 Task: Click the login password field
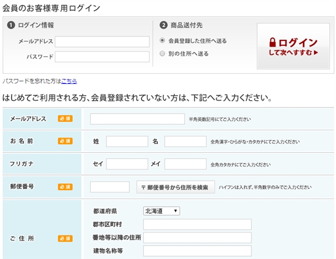coord(102,56)
